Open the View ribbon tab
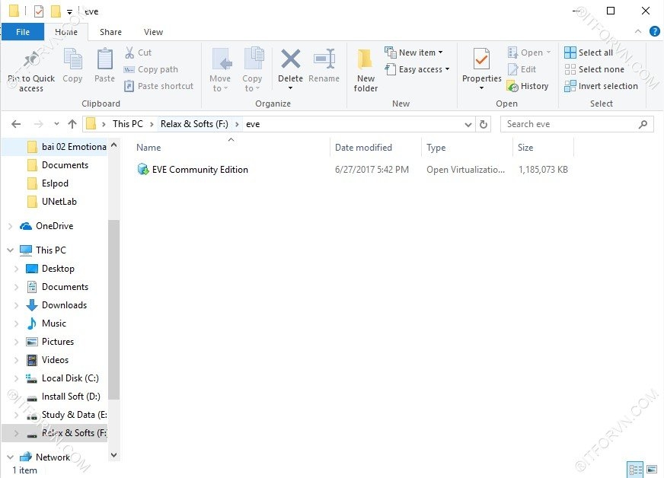Screen dimensions: 664x478 coord(153,32)
